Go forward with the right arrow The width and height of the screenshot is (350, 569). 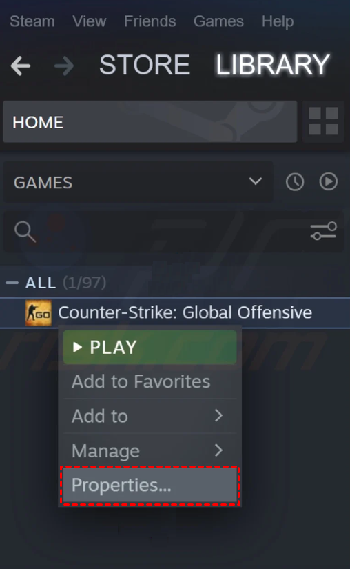[64, 66]
